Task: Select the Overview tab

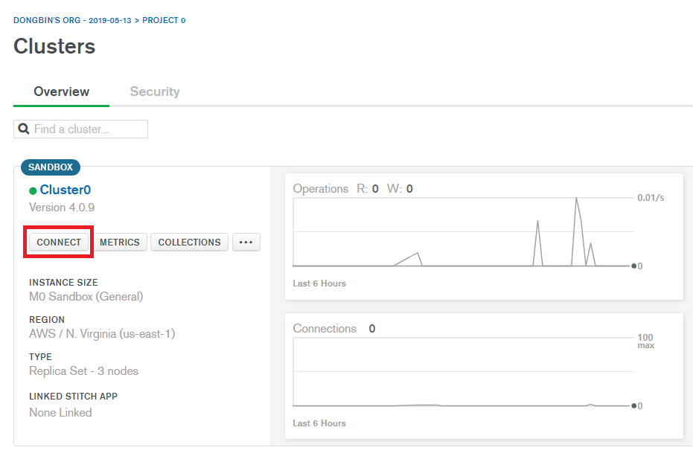Action: tap(62, 92)
